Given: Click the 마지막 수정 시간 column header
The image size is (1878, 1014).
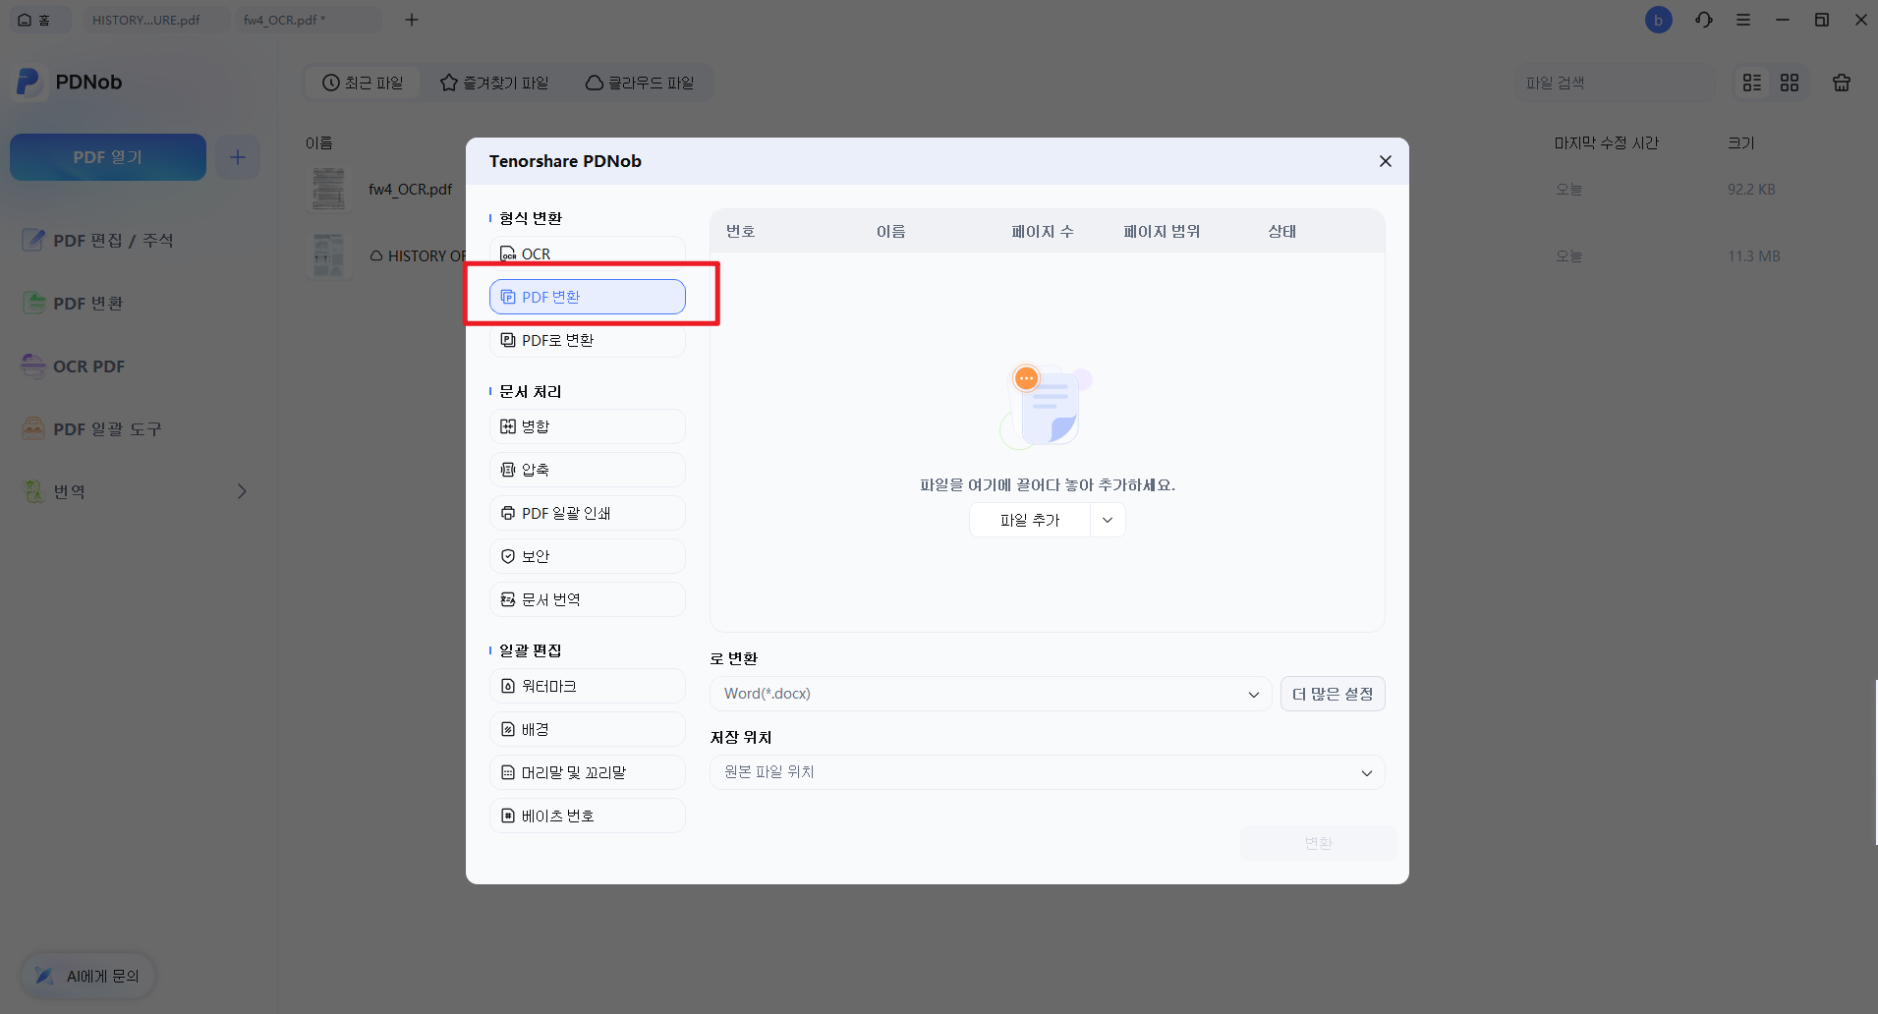Looking at the screenshot, I should (x=1606, y=142).
